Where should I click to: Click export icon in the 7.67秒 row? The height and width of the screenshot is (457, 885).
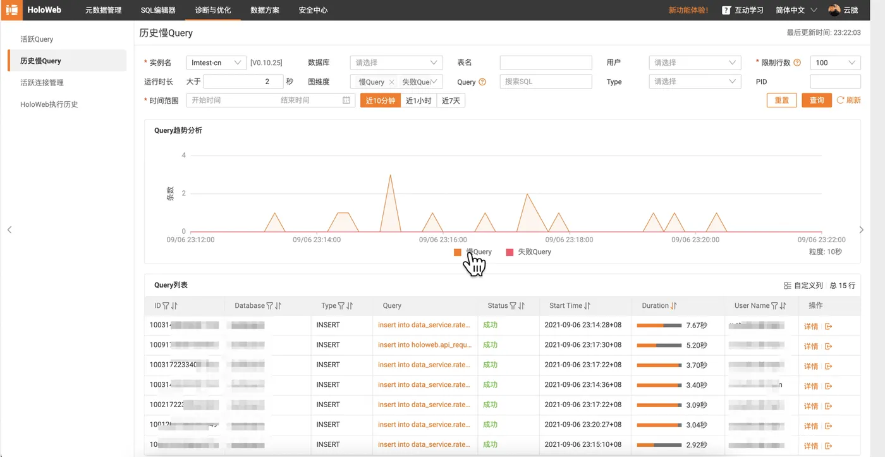[829, 326]
